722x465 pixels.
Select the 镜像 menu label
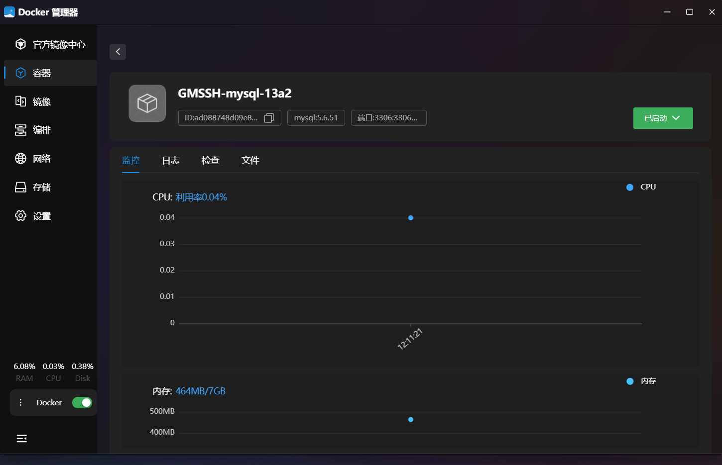(x=42, y=101)
